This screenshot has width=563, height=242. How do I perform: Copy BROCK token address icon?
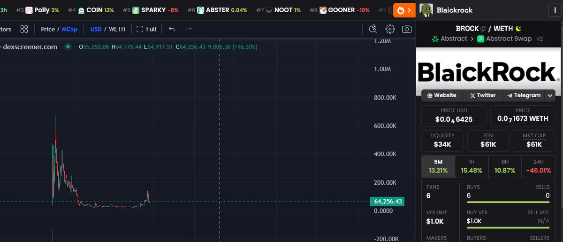click(x=483, y=29)
